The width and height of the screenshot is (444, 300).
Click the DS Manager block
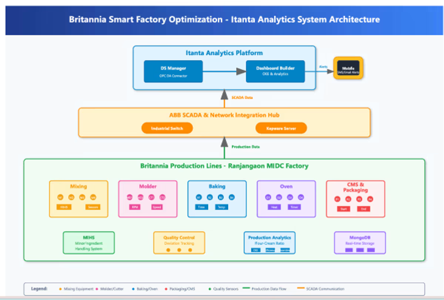click(173, 72)
